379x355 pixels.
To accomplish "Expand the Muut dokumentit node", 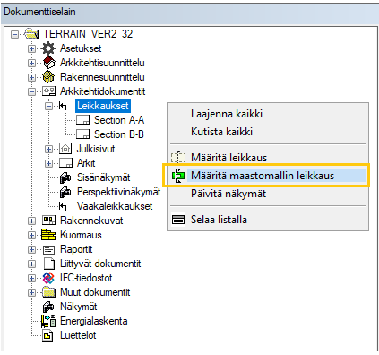I will (31, 292).
